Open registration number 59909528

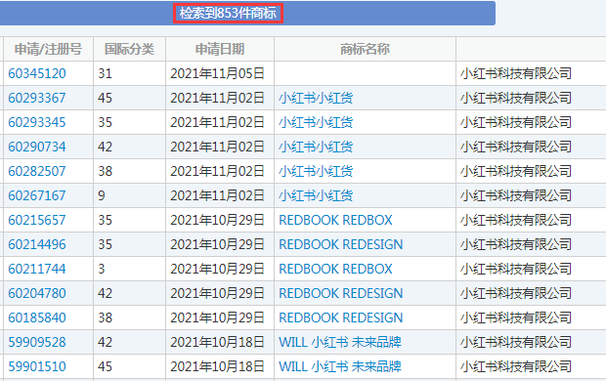37,342
